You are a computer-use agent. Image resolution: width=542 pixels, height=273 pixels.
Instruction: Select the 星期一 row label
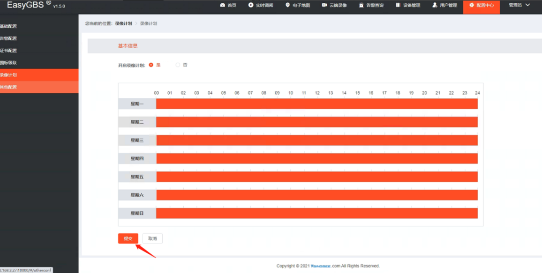pyautogui.click(x=137, y=104)
